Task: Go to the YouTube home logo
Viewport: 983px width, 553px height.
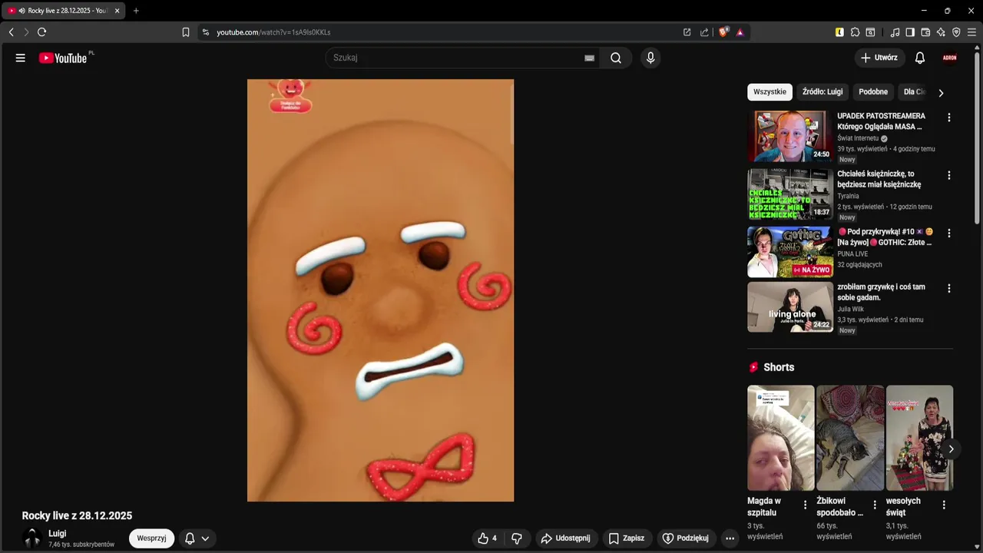Action: click(x=64, y=58)
